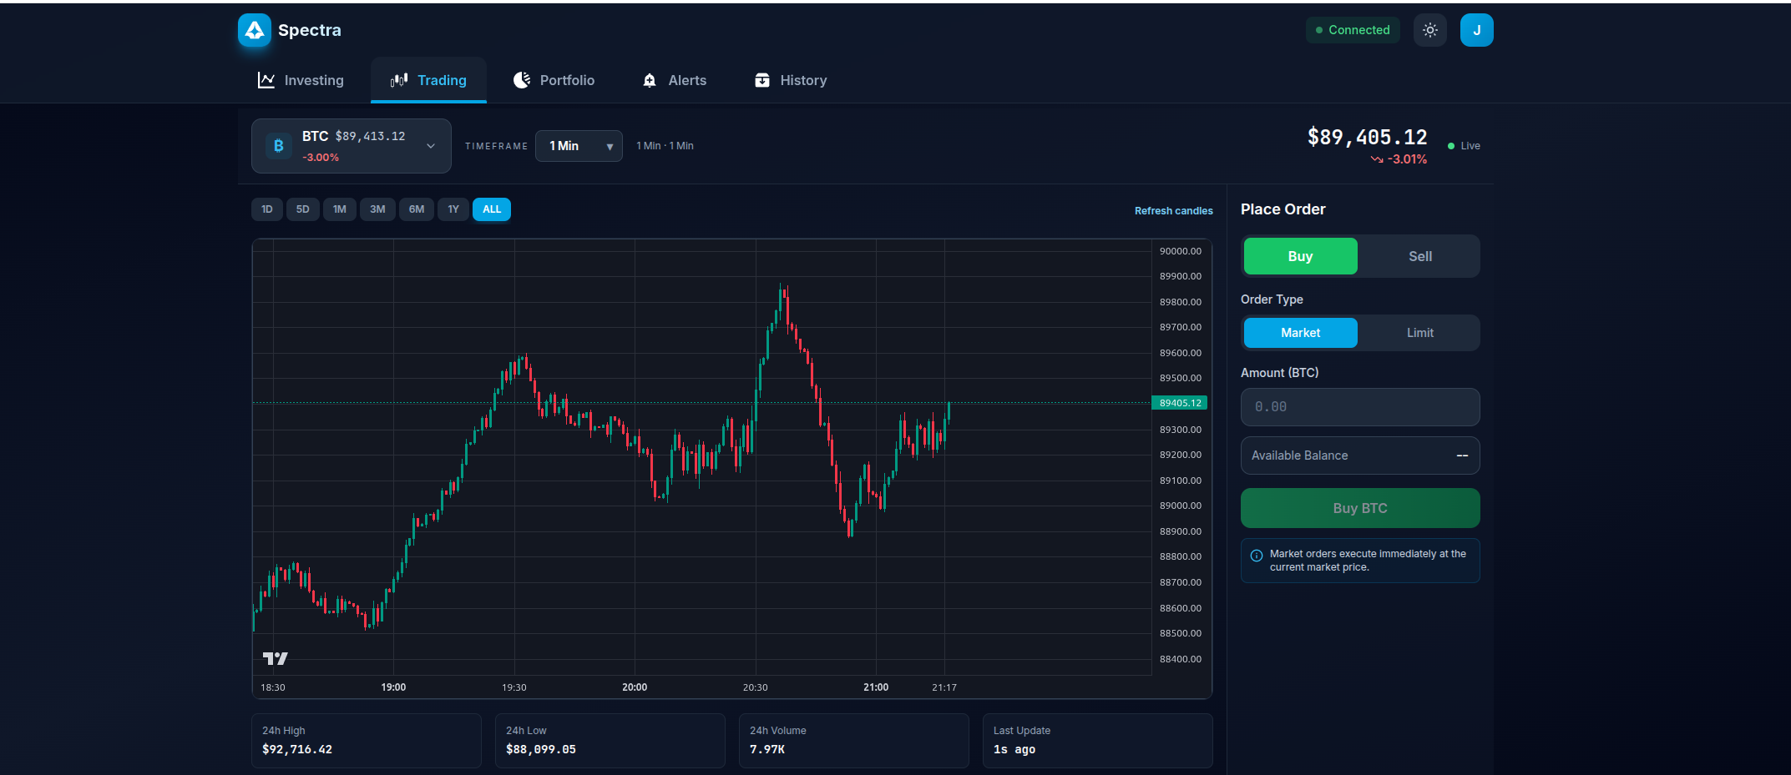The width and height of the screenshot is (1791, 775).
Task: Click the Alerts bell icon
Action: click(650, 80)
